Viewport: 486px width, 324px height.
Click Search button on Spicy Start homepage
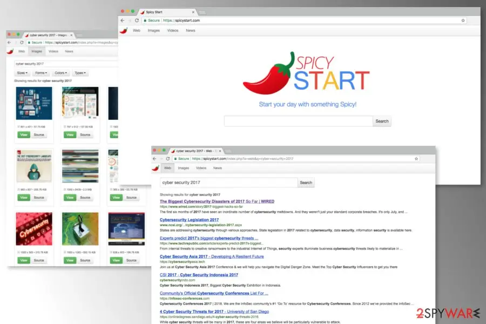(x=382, y=121)
